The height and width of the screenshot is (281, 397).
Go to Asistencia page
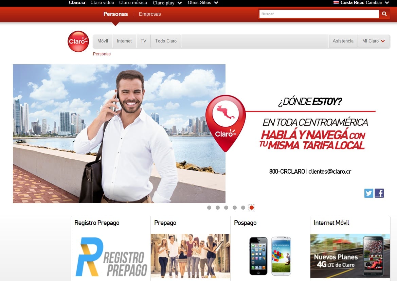(x=343, y=41)
